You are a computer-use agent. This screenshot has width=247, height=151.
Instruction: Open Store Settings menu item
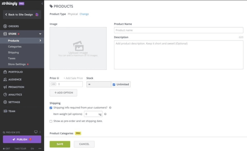pos(17,64)
